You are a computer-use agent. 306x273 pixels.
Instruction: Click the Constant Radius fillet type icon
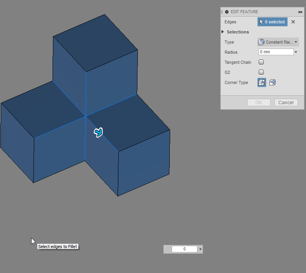[261, 42]
